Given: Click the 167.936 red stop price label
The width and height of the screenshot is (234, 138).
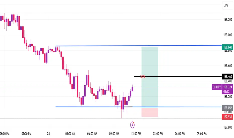Looking at the screenshot, I should point(227,117).
